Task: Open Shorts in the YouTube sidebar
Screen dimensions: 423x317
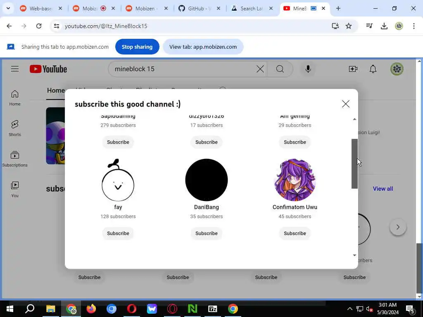Action: click(x=15, y=128)
